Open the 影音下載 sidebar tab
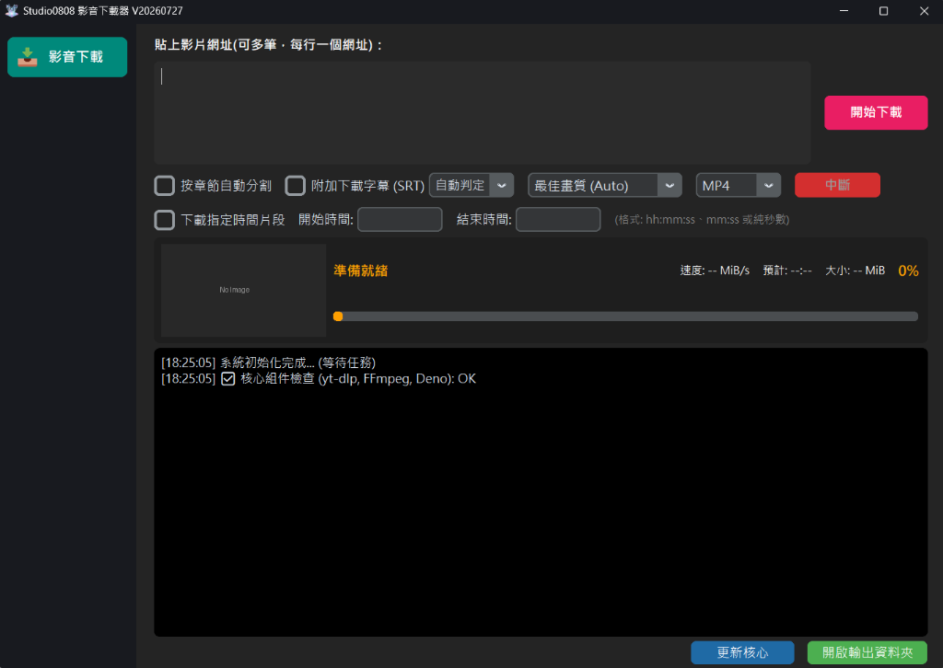The width and height of the screenshot is (943, 668). point(66,57)
